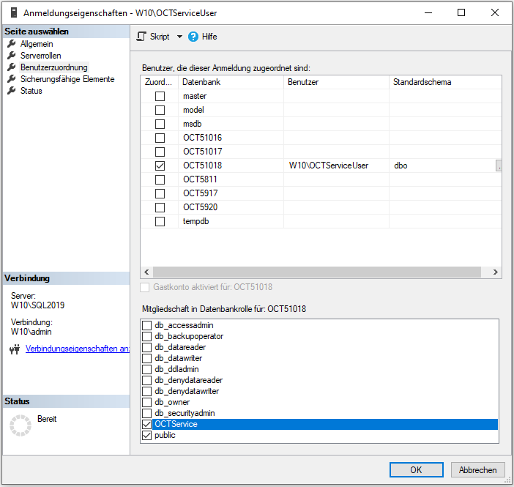Select the Benutzerzuordnung page
This screenshot has width=514, height=487.
53,67
